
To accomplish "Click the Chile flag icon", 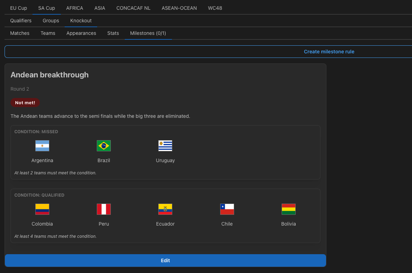I will point(227,209).
